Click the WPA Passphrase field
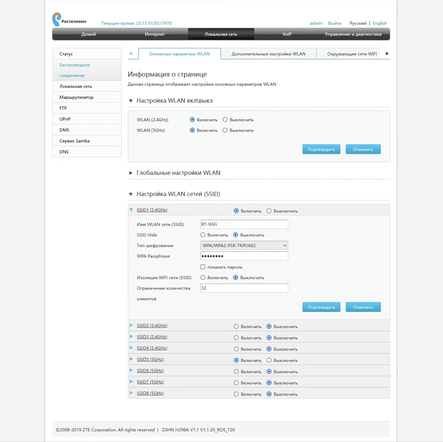The image size is (443, 442). point(244,256)
